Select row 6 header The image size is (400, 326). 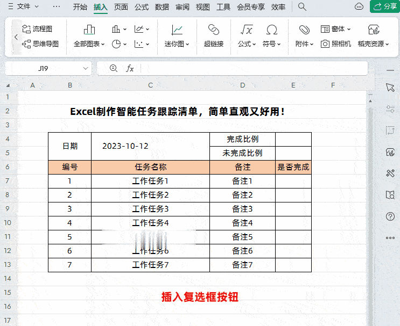coord(8,167)
